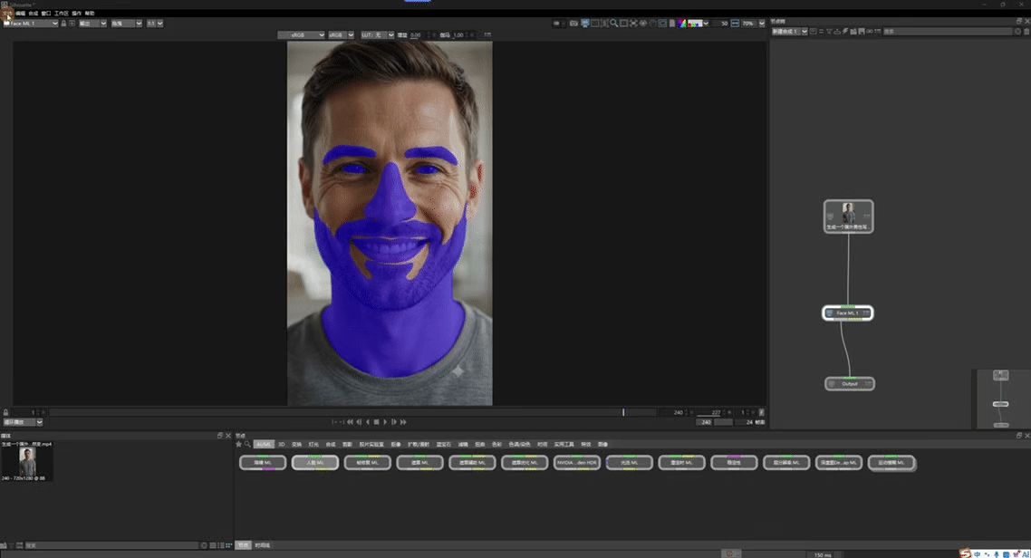Click the lightning bolt icon in node panel toolbar

(x=845, y=32)
